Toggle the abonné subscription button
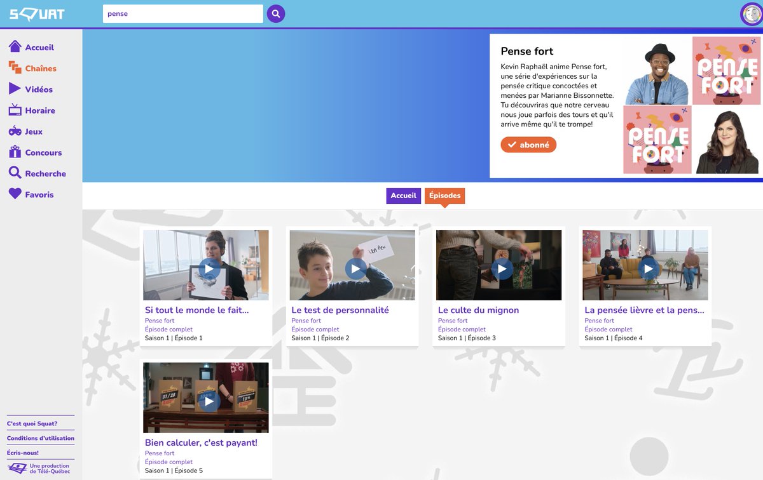Image resolution: width=763 pixels, height=480 pixels. pos(528,145)
